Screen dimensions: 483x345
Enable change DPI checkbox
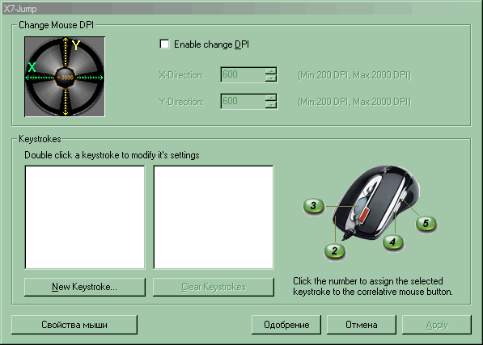point(164,44)
